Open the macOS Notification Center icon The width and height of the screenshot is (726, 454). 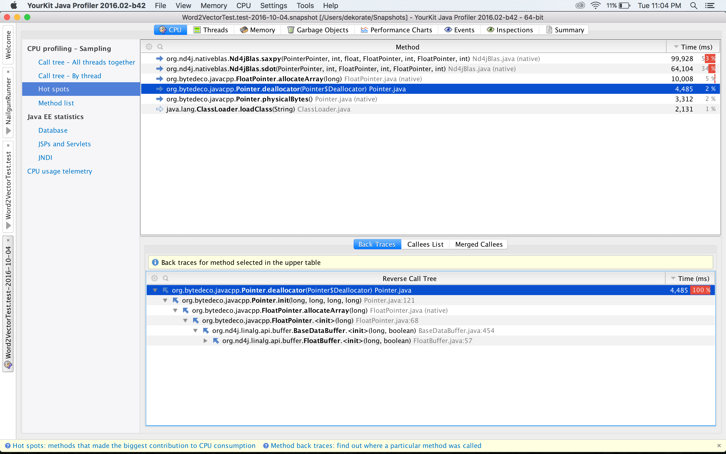pyautogui.click(x=710, y=5)
